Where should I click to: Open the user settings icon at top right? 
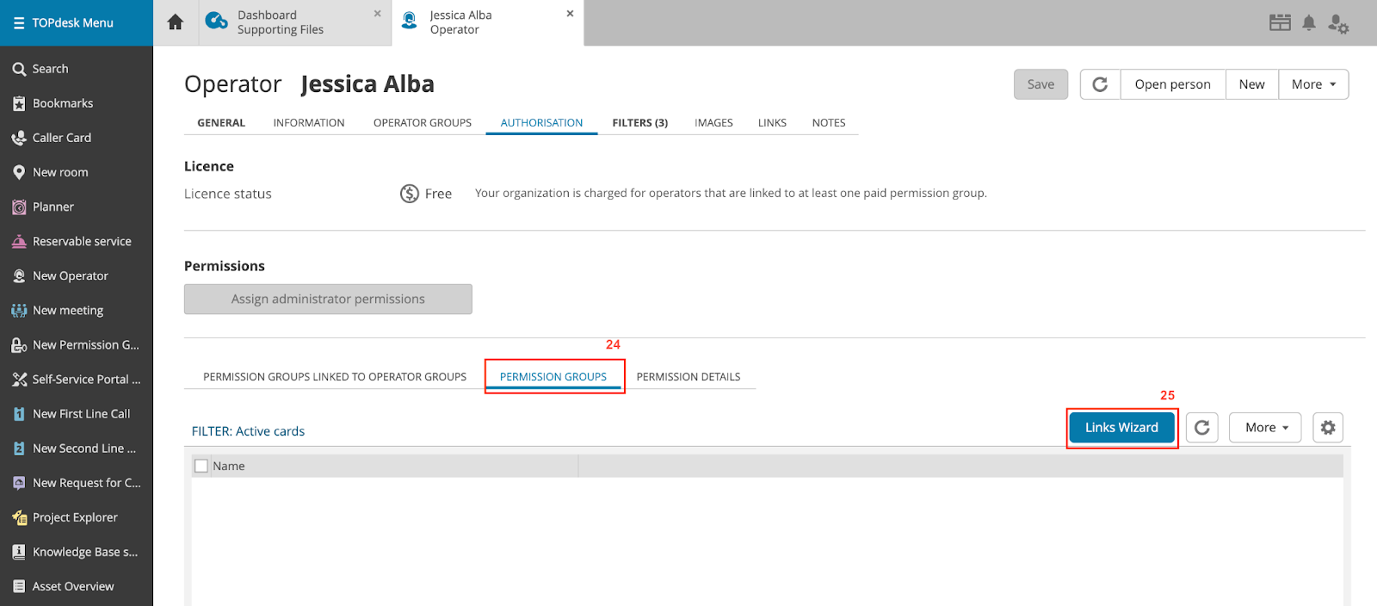1337,23
